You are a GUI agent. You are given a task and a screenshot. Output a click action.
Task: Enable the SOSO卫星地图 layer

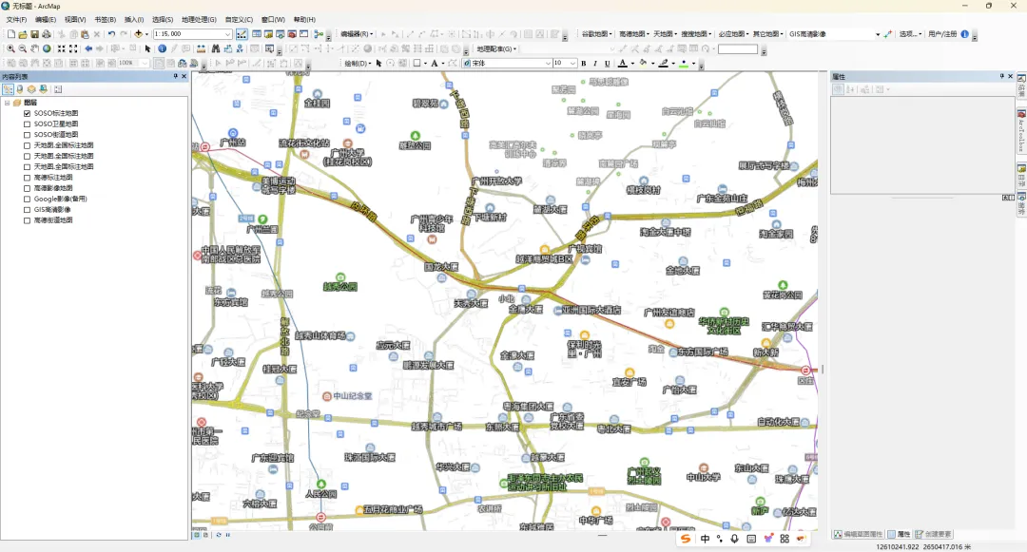point(27,124)
